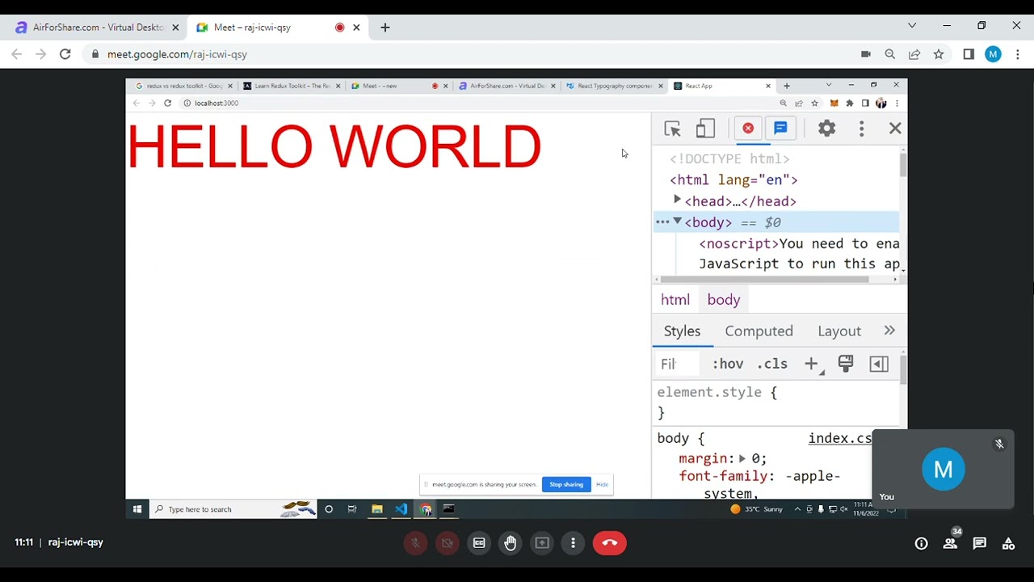Toggle the :hov element state panel
This screenshot has height=582, width=1034.
click(728, 365)
